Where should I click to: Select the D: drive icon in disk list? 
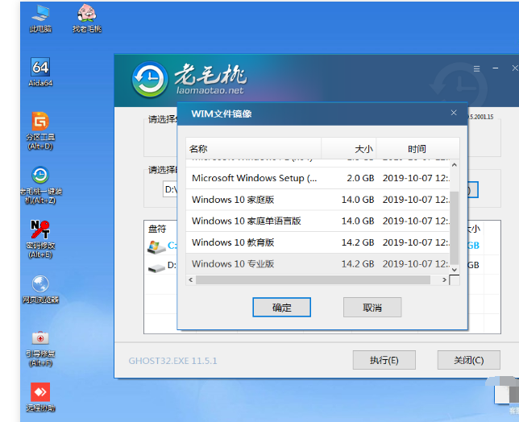pyautogui.click(x=156, y=267)
